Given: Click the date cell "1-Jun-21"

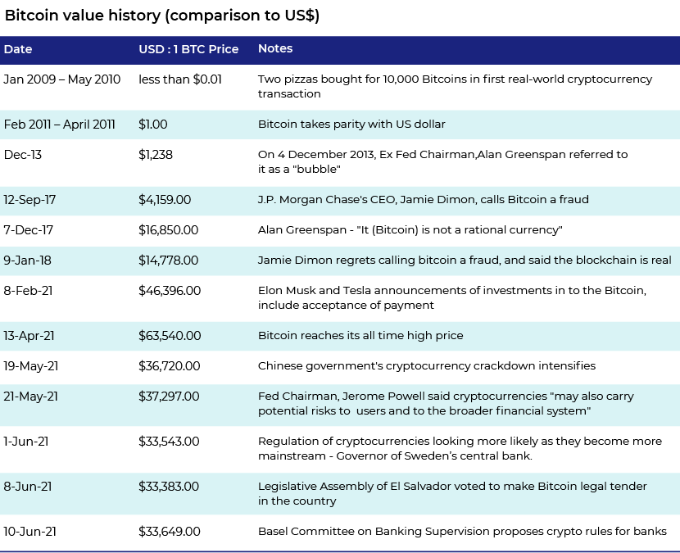Looking at the screenshot, I should pos(25,442).
